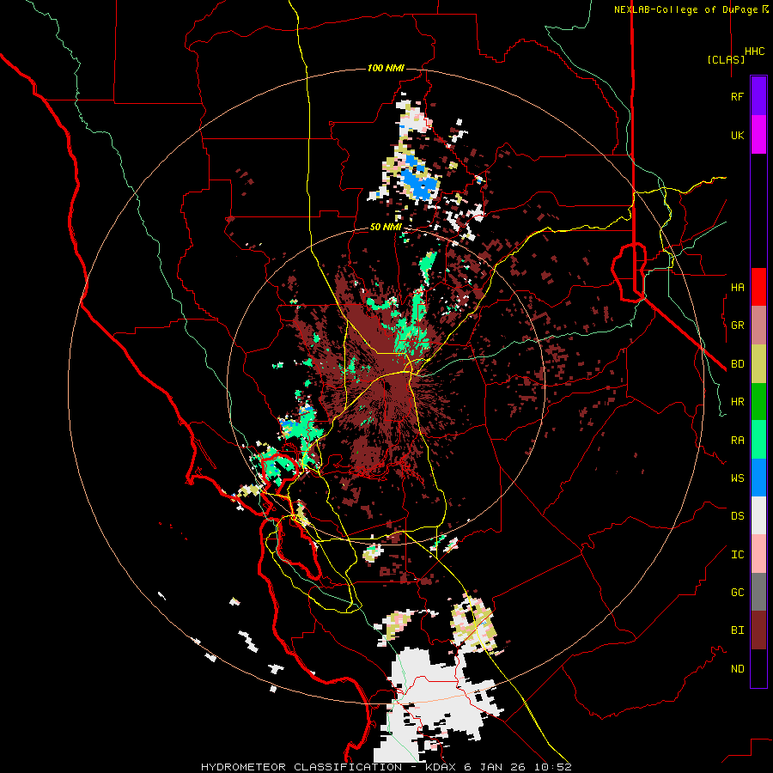Click the GR legend label

pos(737,326)
